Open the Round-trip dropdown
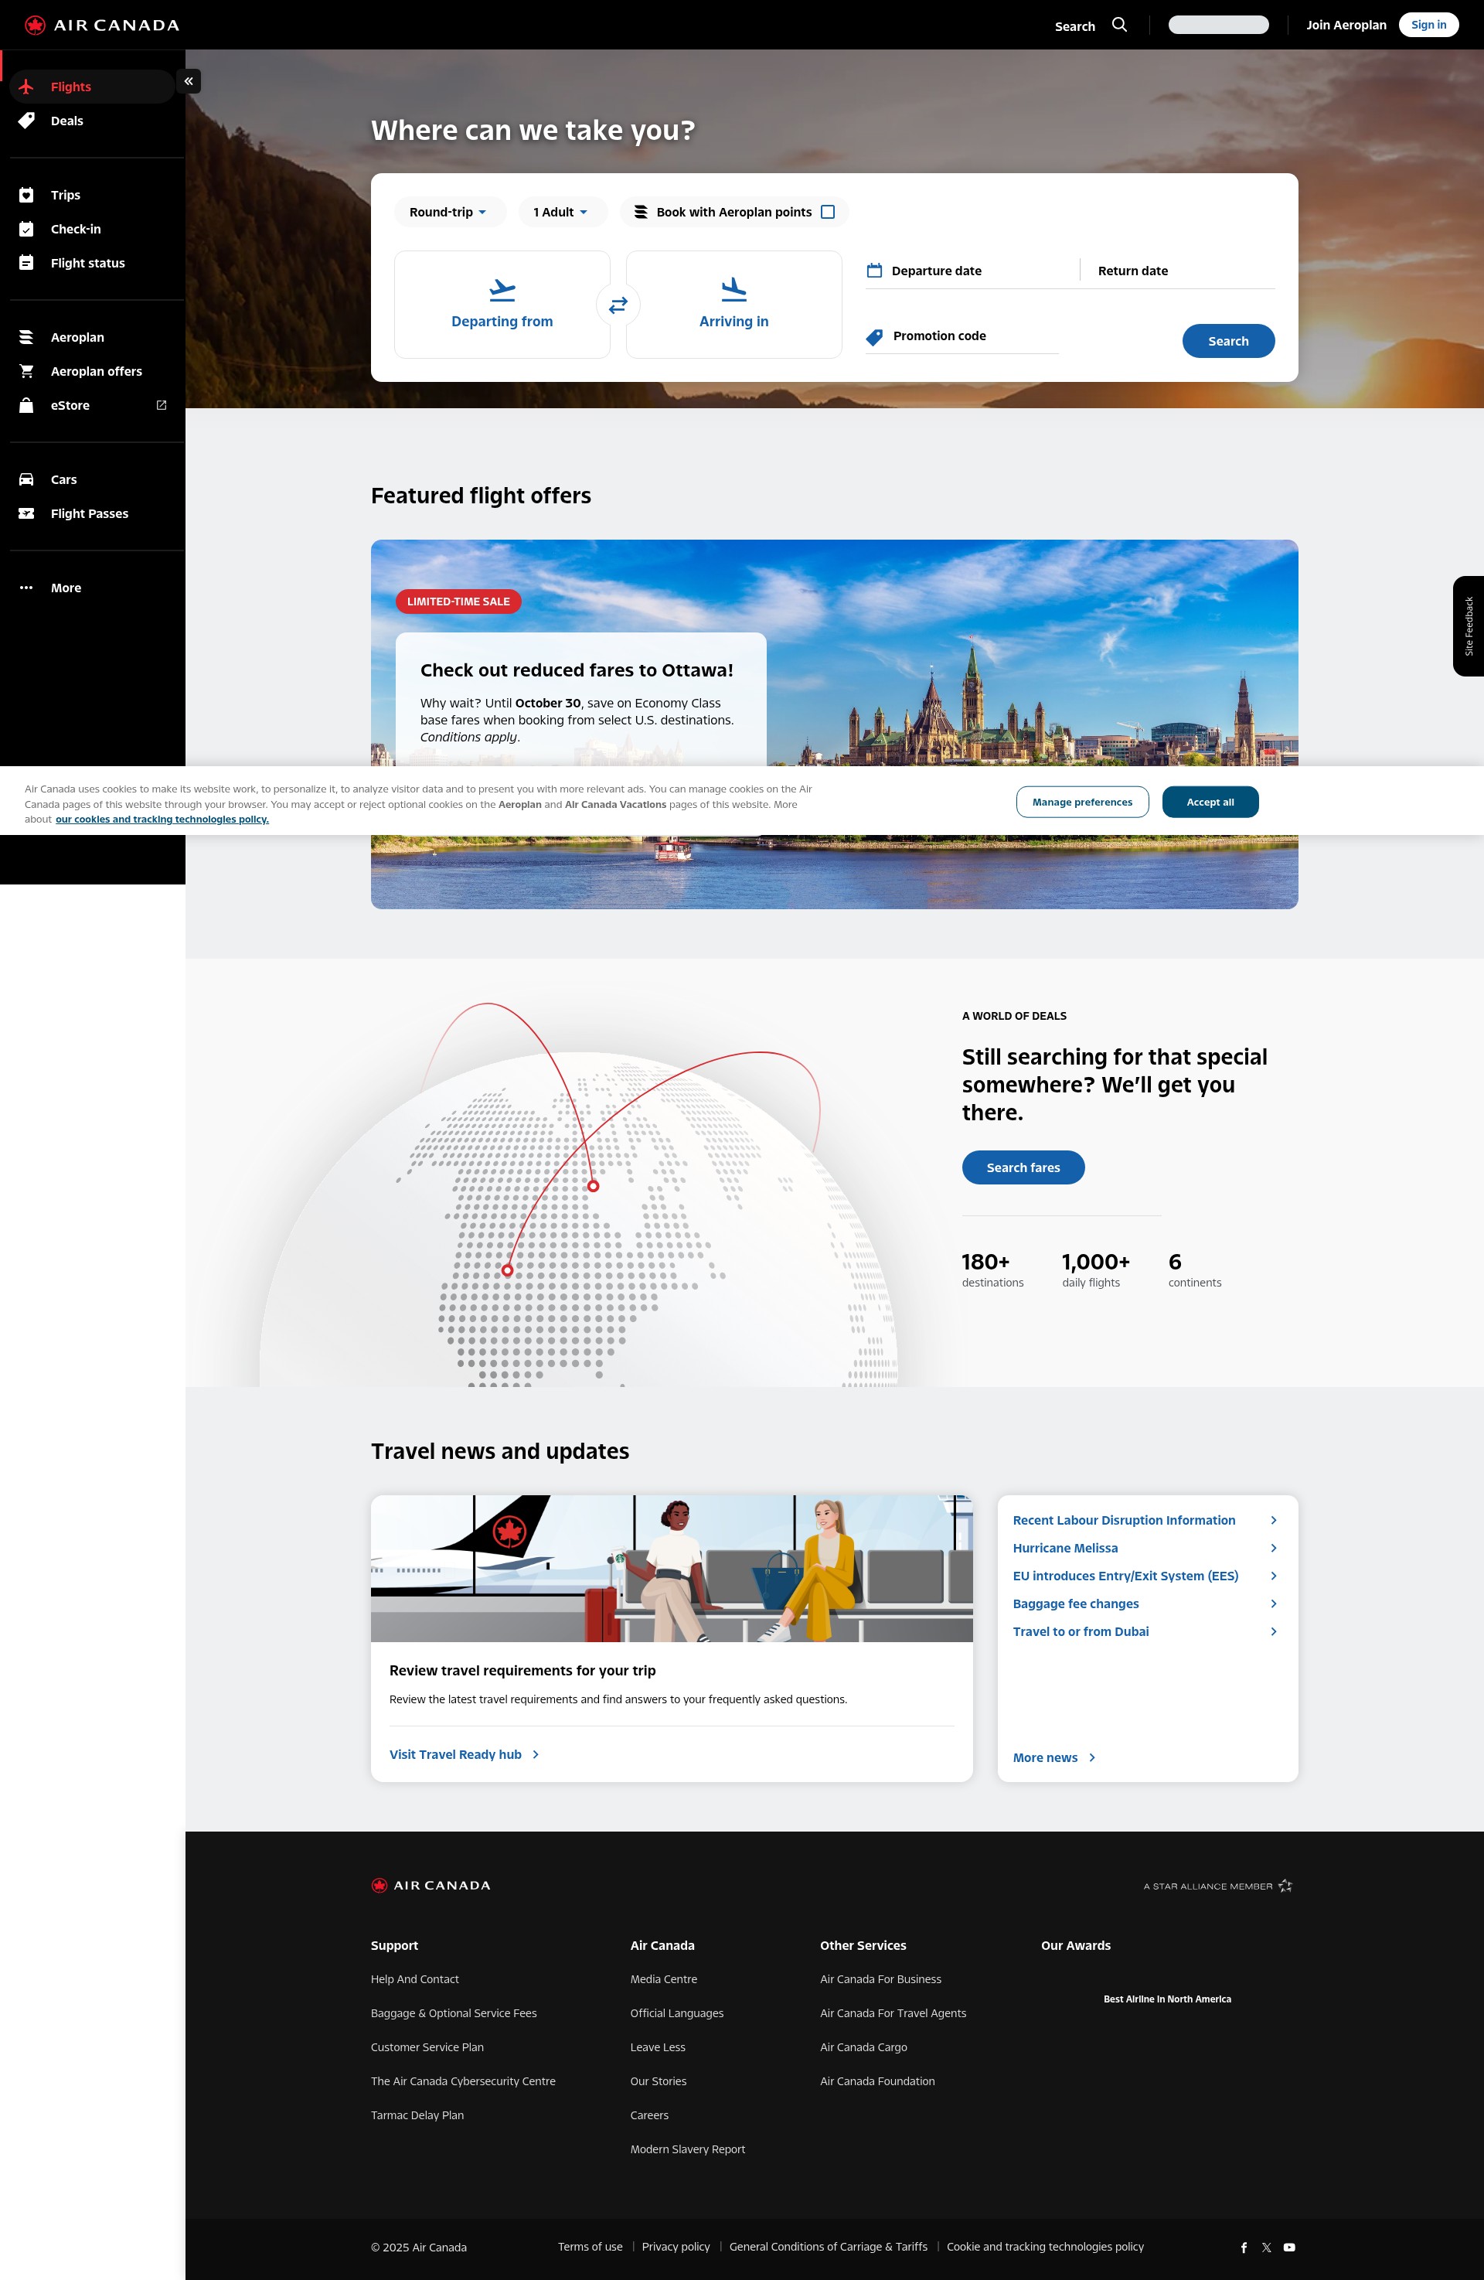Screen dimensions: 1484x2280 448,212
